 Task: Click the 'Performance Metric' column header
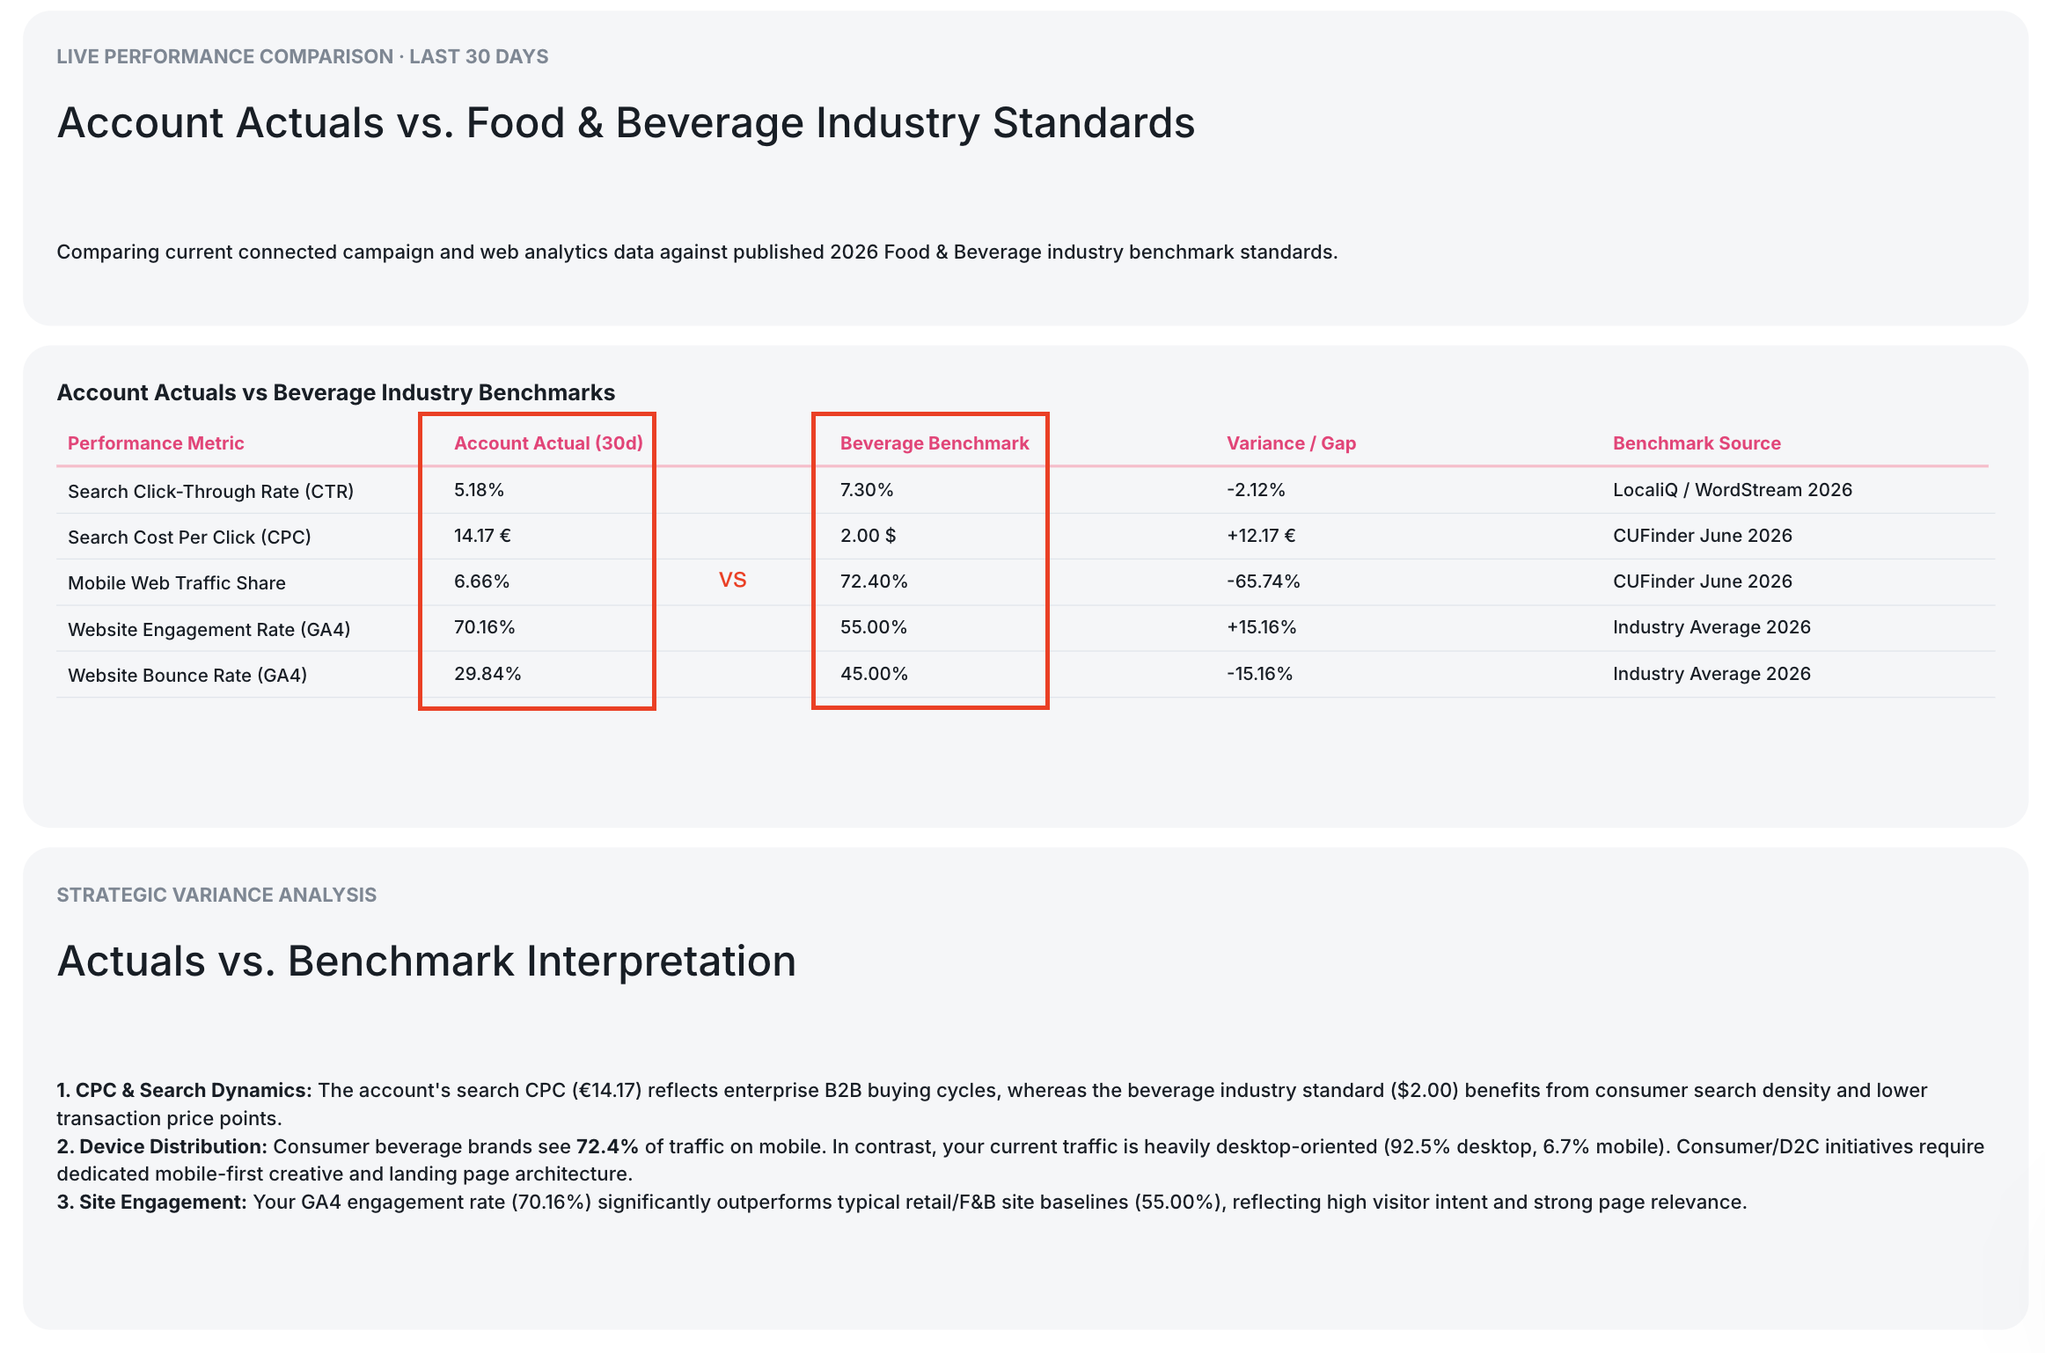[x=156, y=443]
